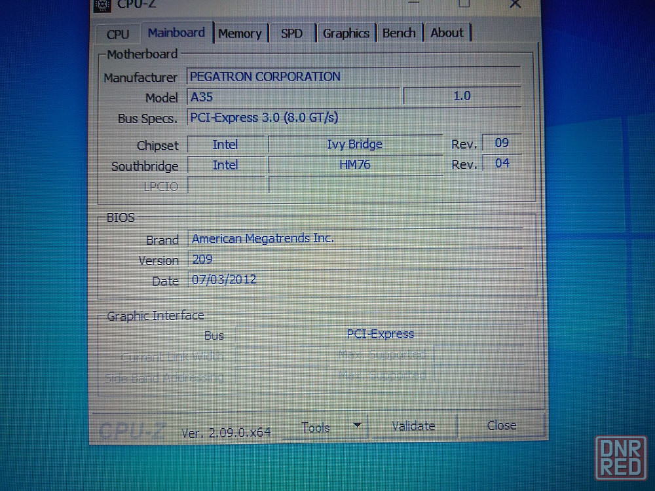Select the Mainboard tab

(176, 33)
